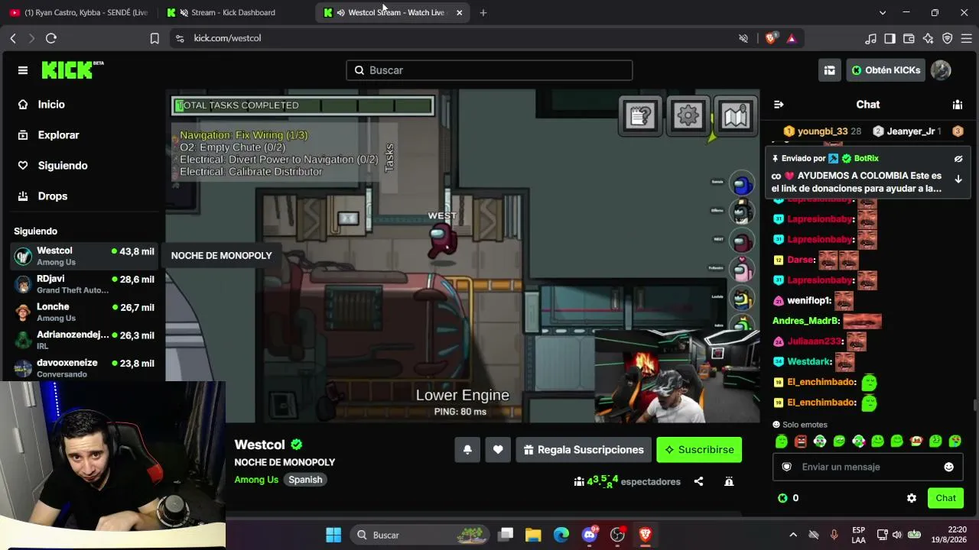Click the Enviar un mensaje input
Screen dimensions: 979x550
[868, 467]
